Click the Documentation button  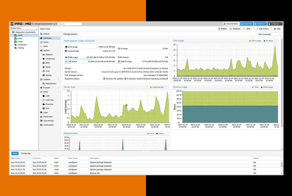coord(231,24)
